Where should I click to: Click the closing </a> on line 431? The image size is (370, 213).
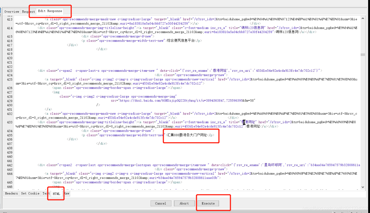point(48,109)
